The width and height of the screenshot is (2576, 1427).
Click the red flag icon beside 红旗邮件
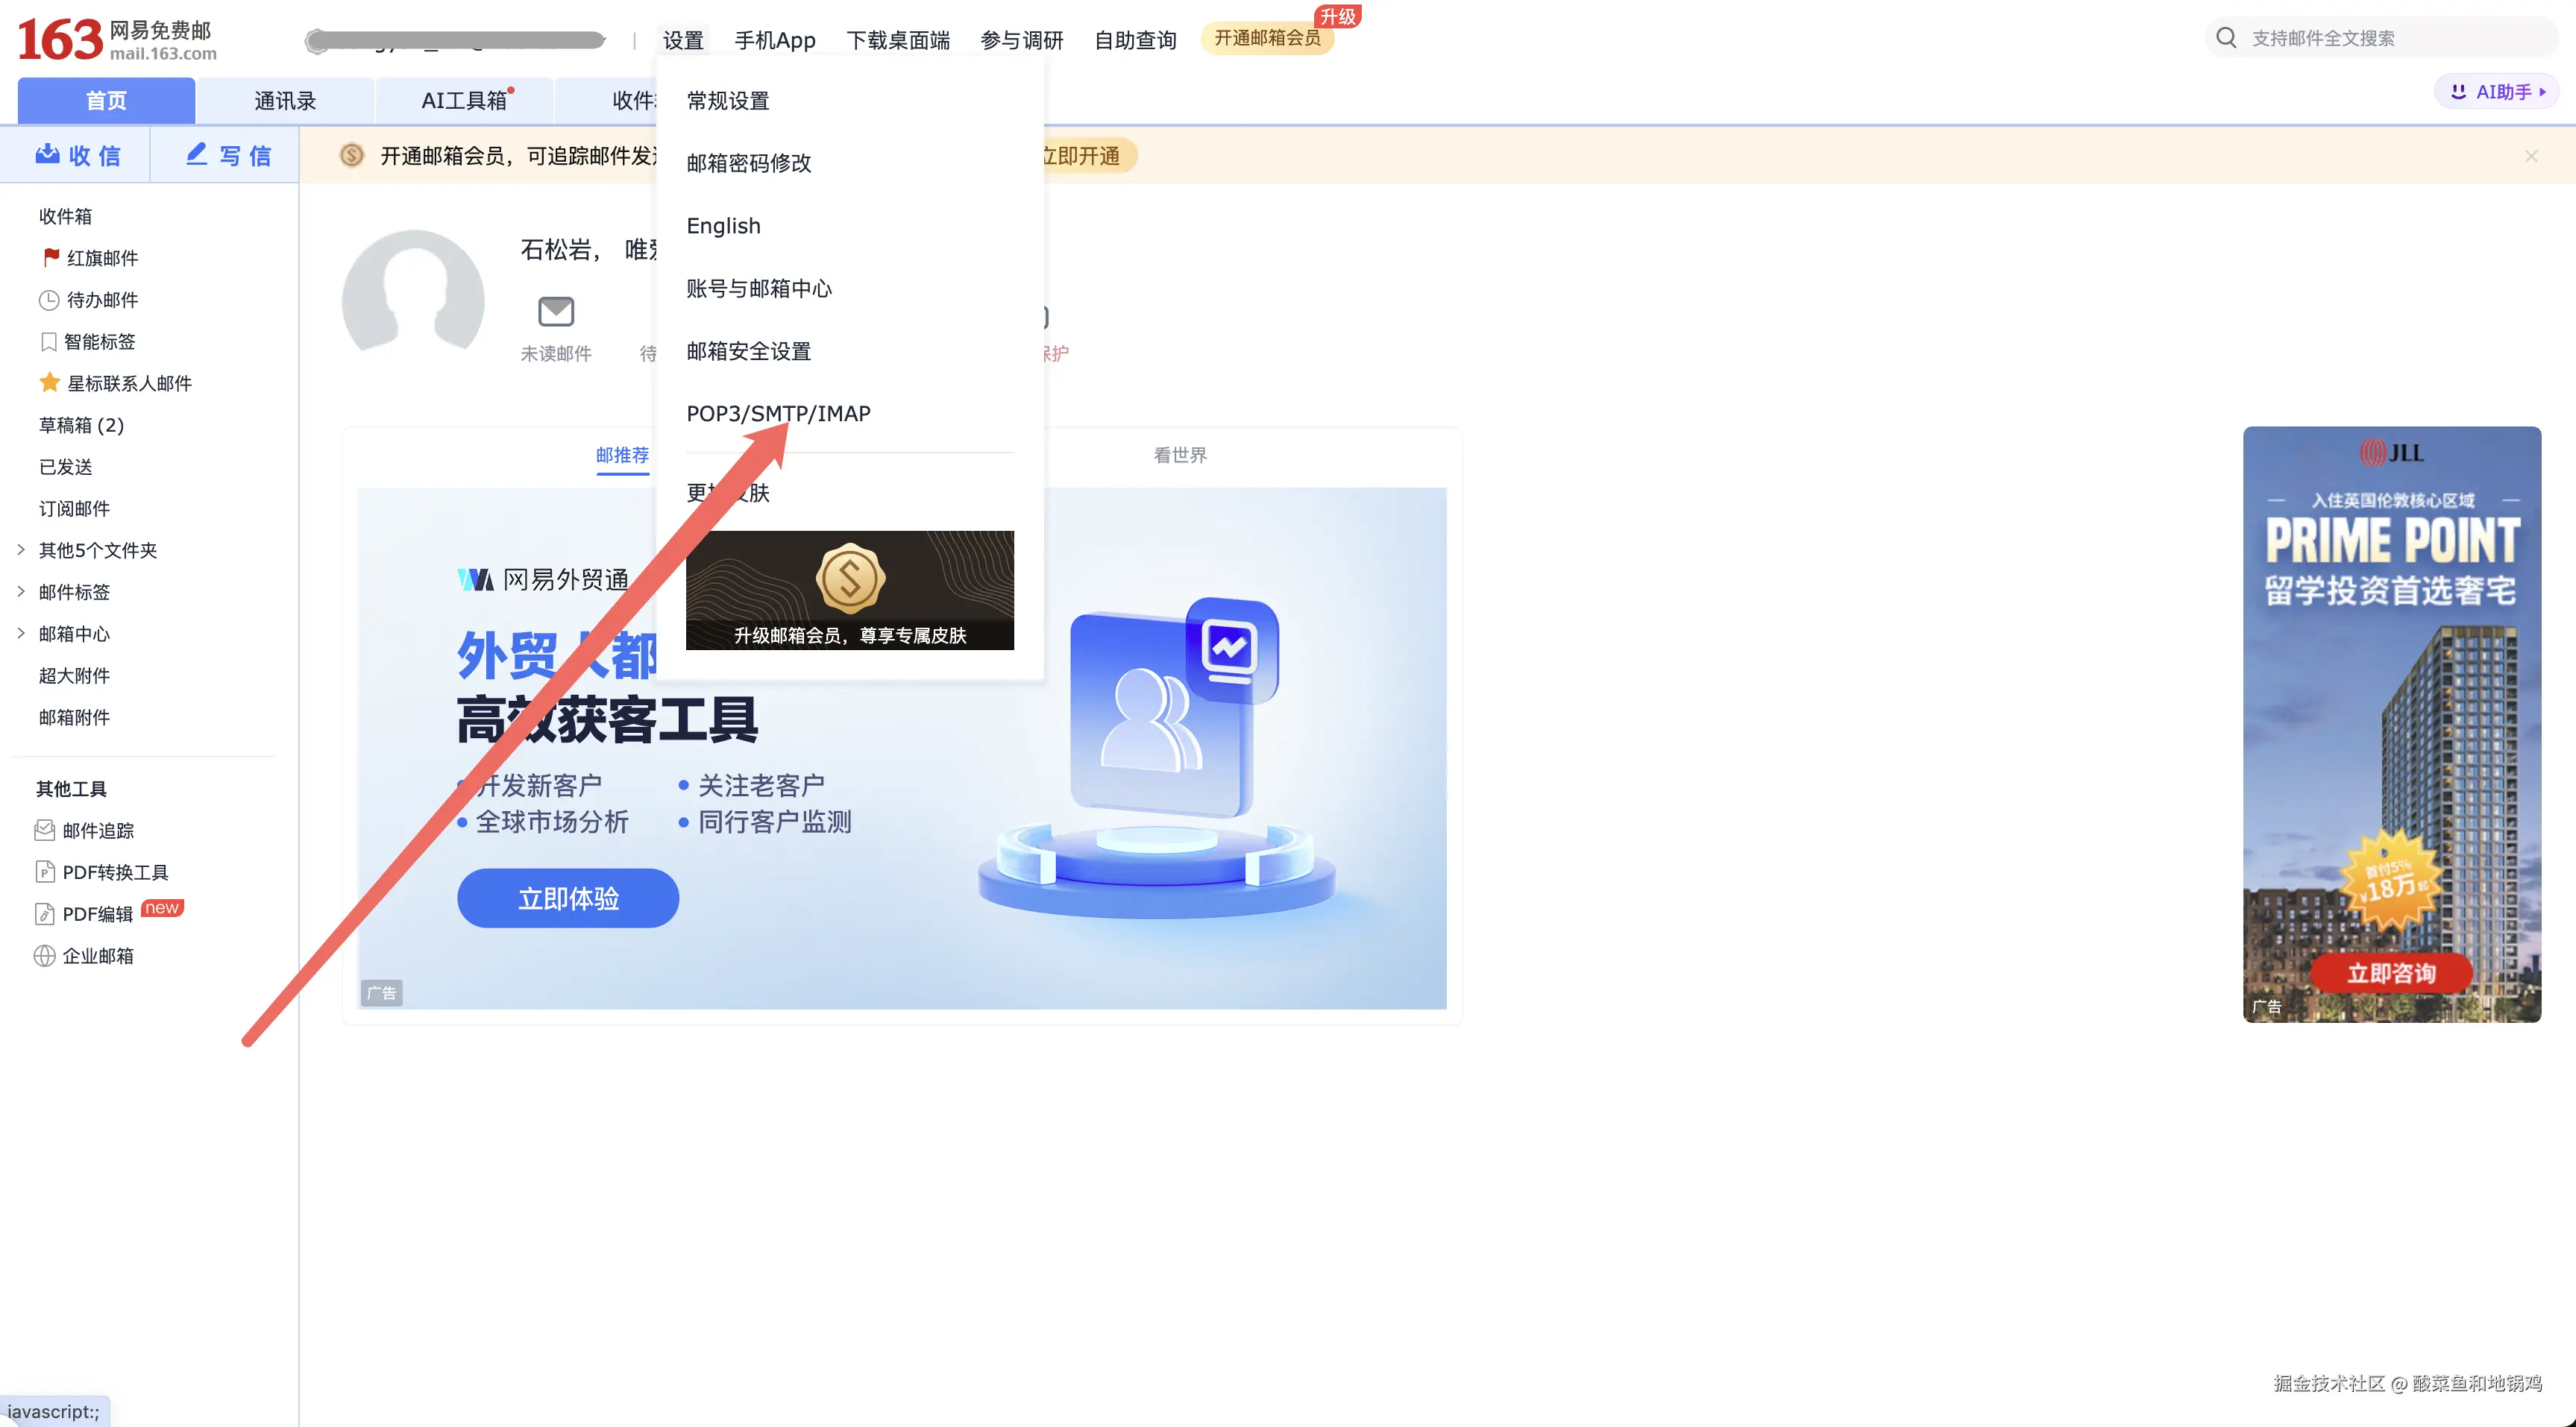click(51, 257)
